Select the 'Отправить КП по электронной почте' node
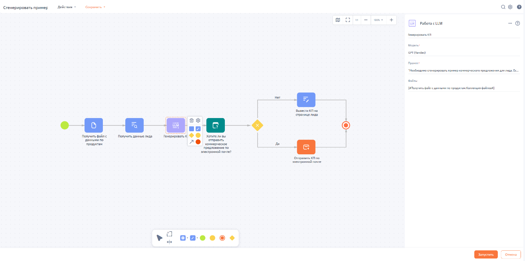The image size is (525, 261). point(306,147)
